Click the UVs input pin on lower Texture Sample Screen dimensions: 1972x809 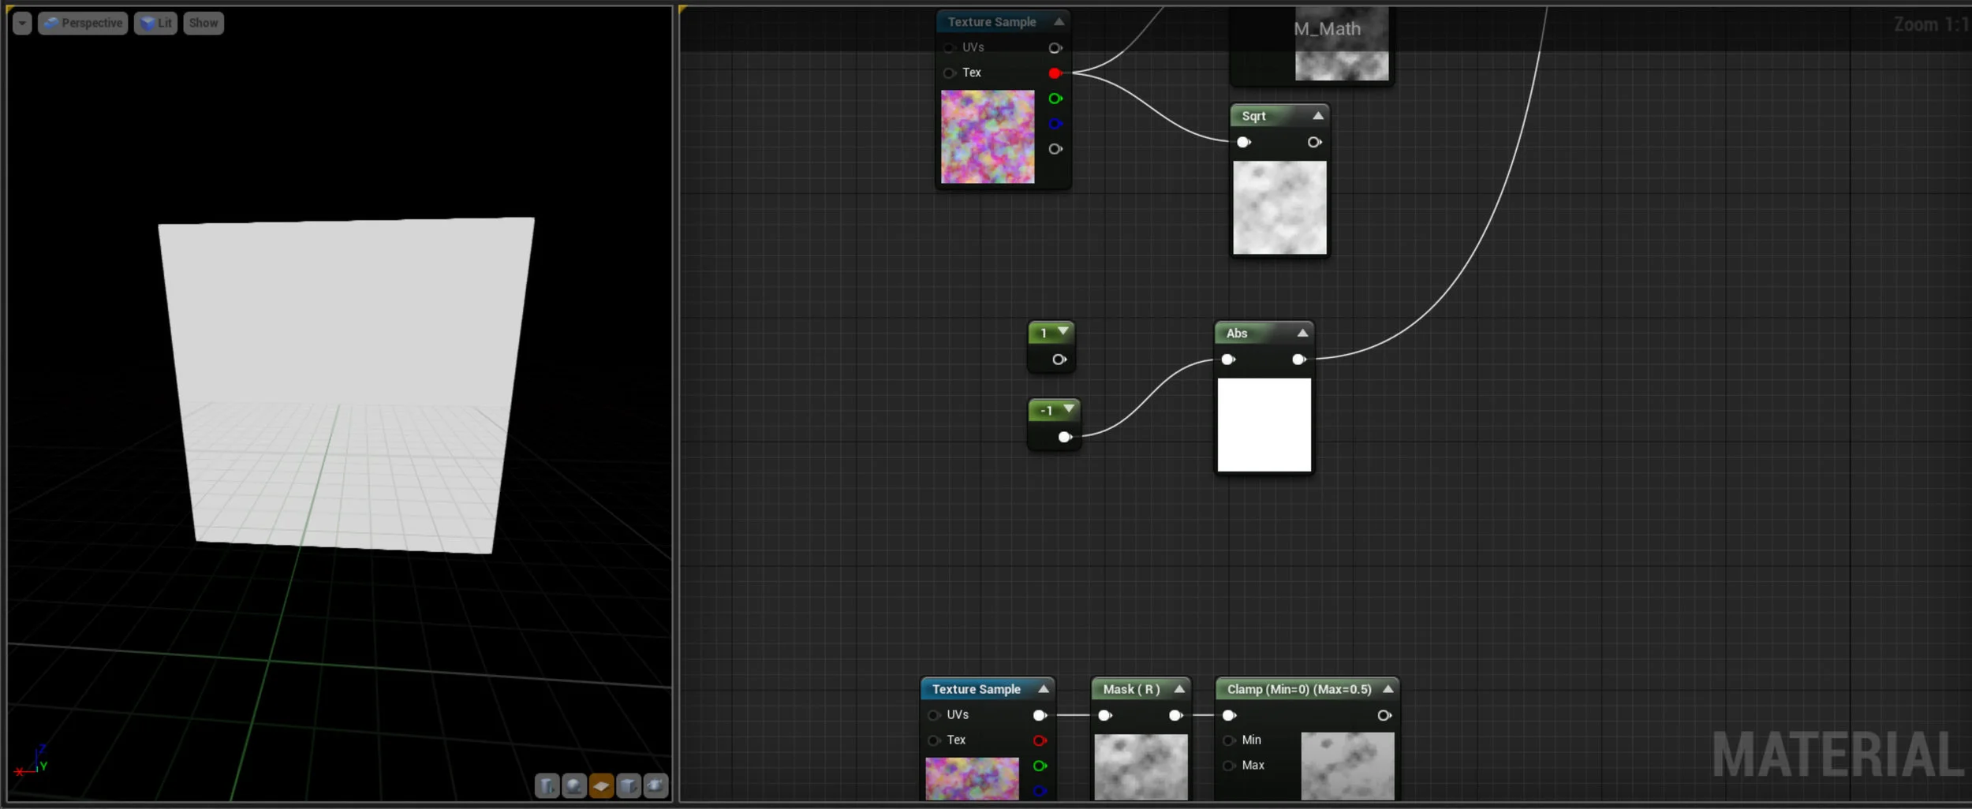tap(932, 714)
